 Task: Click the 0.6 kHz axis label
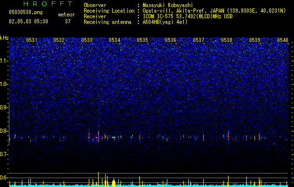pos(4,178)
